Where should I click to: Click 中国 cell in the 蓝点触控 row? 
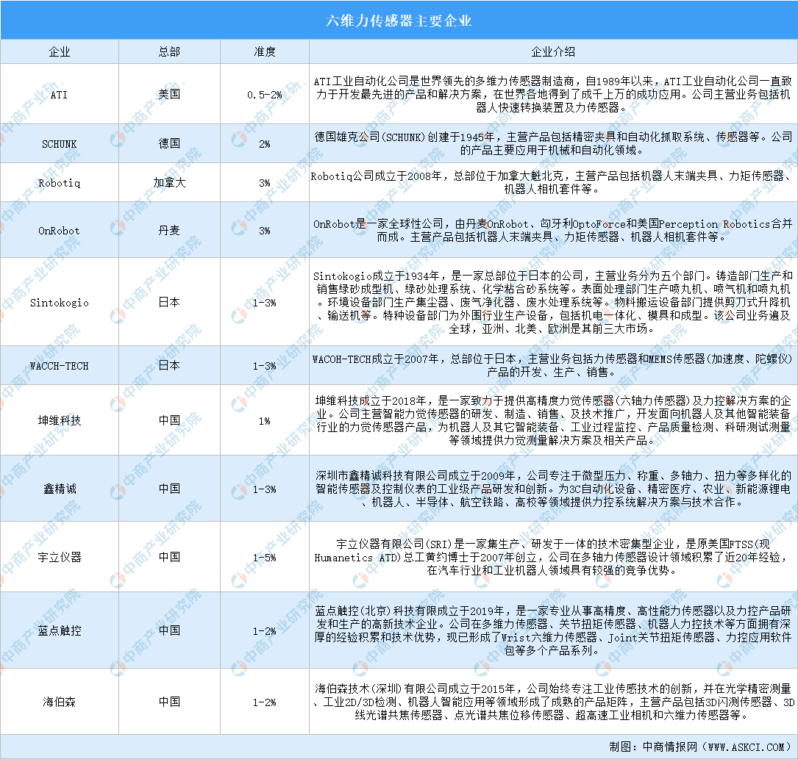point(169,630)
